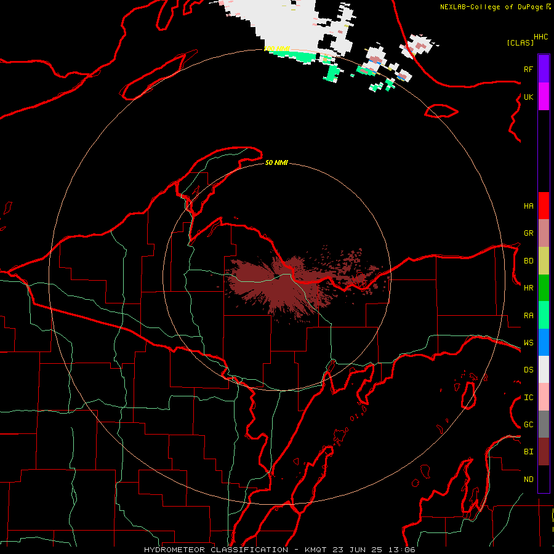The image size is (554, 554).
Task: Click the RA light green legend swatch
Action: tap(544, 315)
